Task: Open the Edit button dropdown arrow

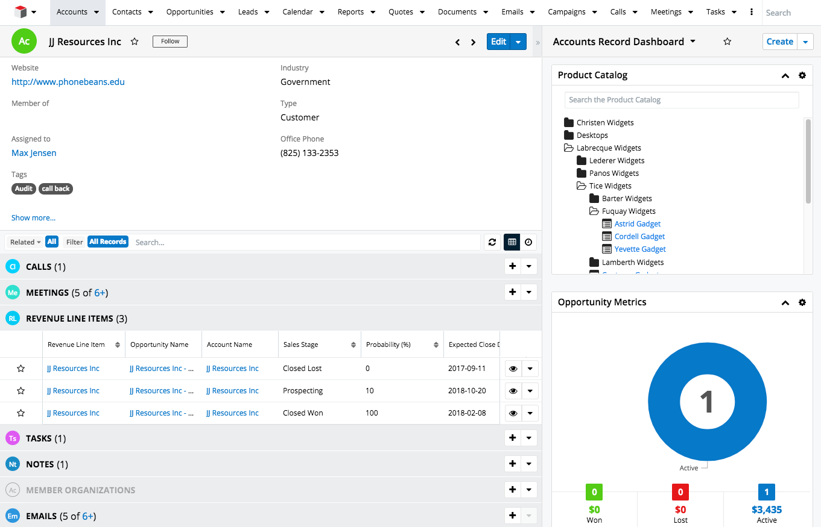Action: click(518, 42)
